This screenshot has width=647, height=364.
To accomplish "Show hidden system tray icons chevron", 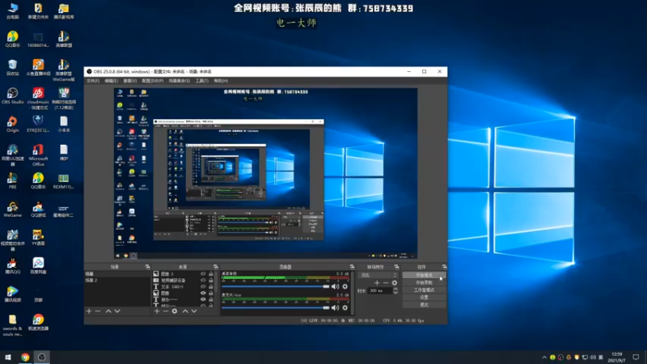I will 544,358.
